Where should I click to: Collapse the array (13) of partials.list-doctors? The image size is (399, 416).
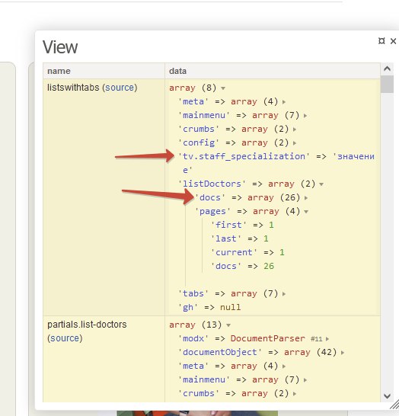(228, 325)
